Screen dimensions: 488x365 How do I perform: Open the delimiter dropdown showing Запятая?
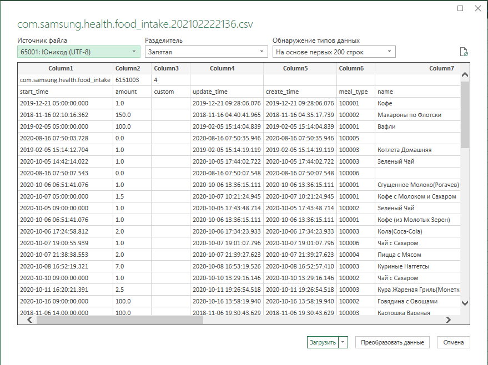click(207, 52)
